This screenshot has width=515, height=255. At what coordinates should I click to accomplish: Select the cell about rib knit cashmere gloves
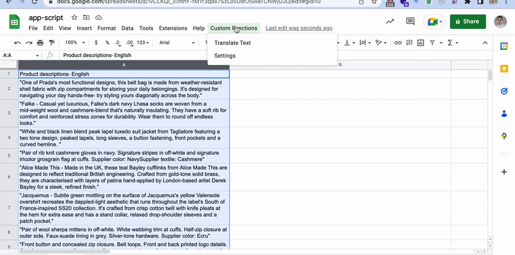coord(124,156)
